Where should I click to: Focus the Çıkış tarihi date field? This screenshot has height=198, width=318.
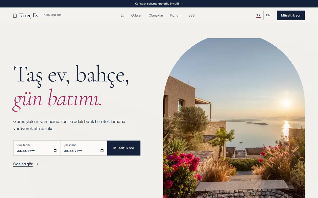click(x=84, y=148)
